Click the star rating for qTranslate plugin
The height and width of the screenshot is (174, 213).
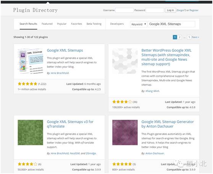pyautogui.click(x=27, y=164)
